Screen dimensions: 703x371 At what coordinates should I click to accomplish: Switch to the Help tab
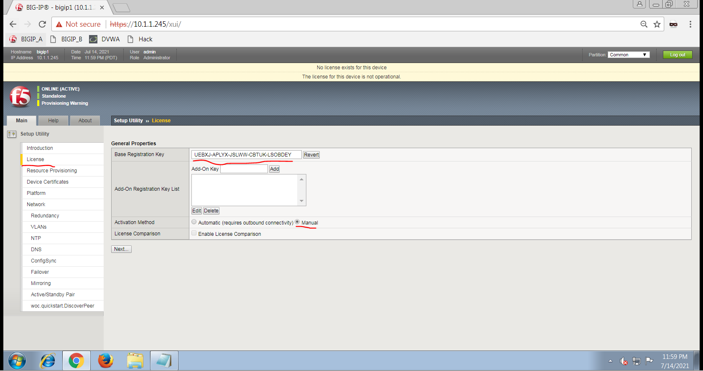tap(53, 121)
